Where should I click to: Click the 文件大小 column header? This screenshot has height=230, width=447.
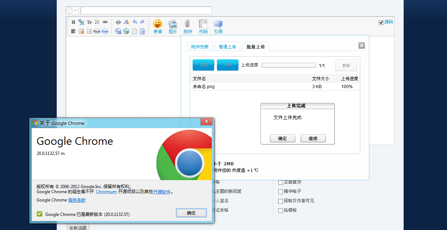coord(321,79)
